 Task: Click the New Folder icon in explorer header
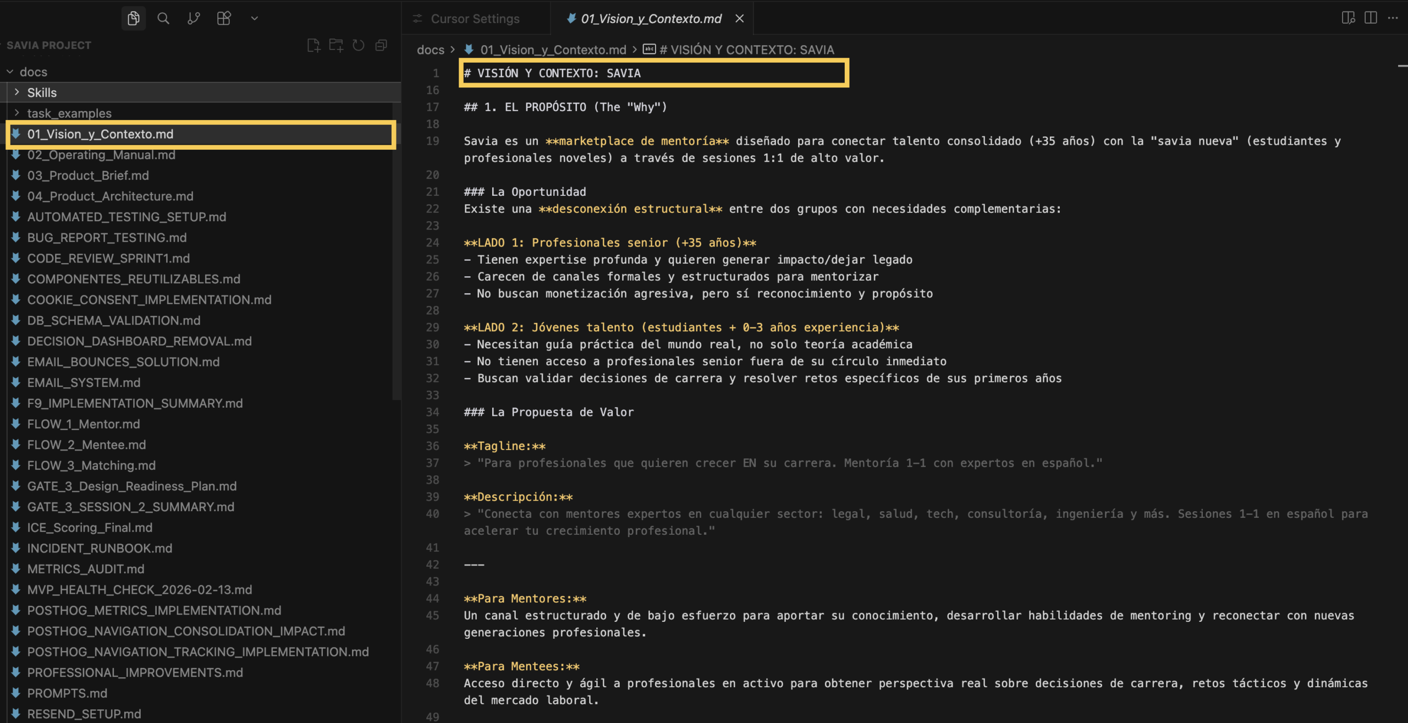(x=336, y=45)
